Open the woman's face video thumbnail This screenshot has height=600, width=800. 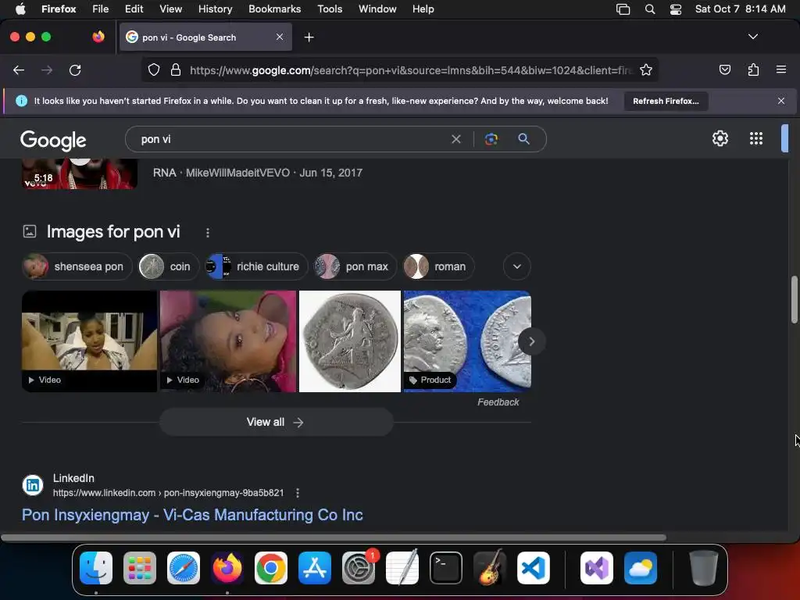click(x=228, y=341)
